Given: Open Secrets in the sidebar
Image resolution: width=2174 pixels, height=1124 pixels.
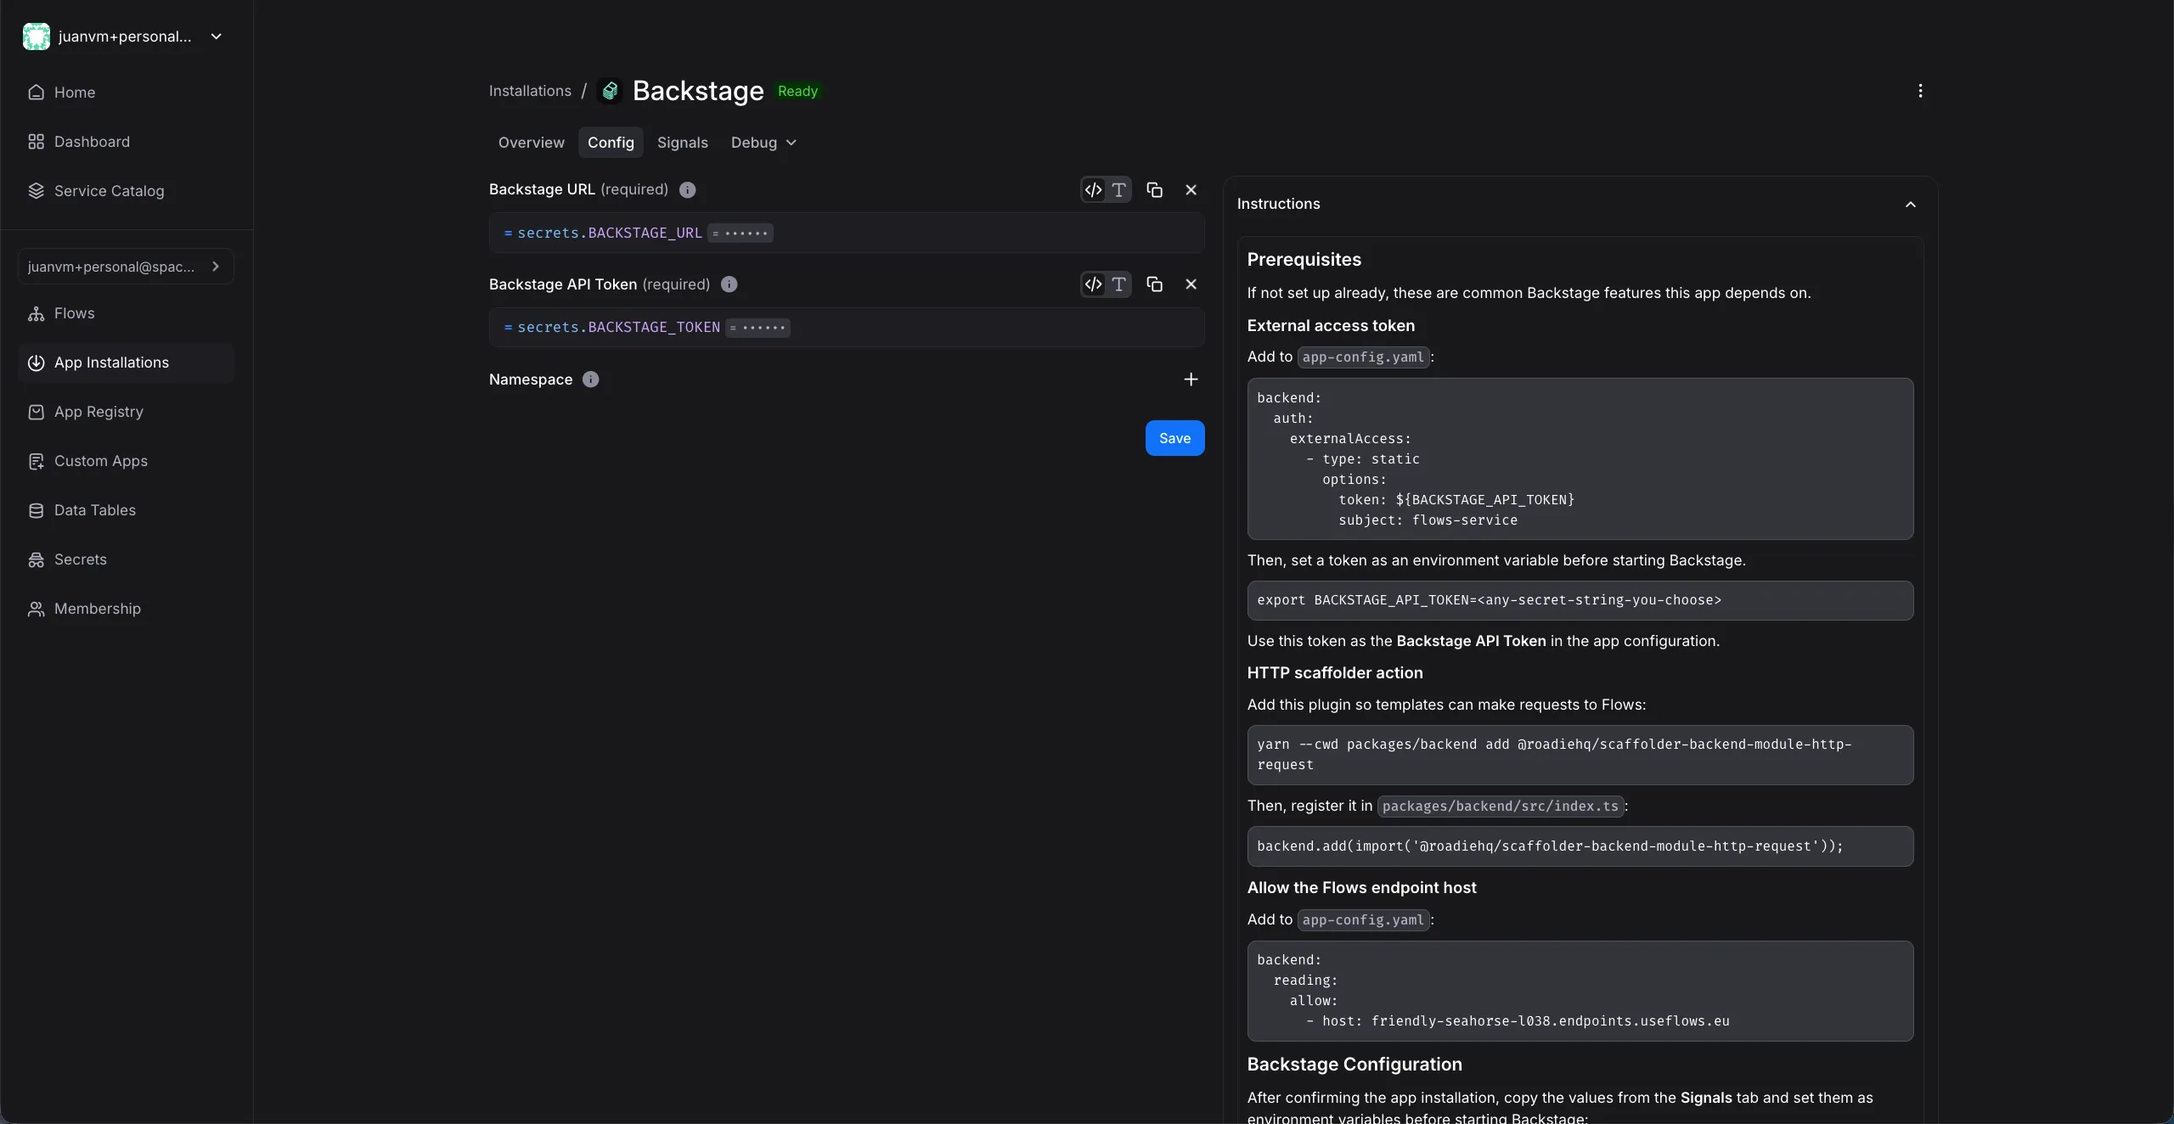Looking at the screenshot, I should [x=126, y=559].
